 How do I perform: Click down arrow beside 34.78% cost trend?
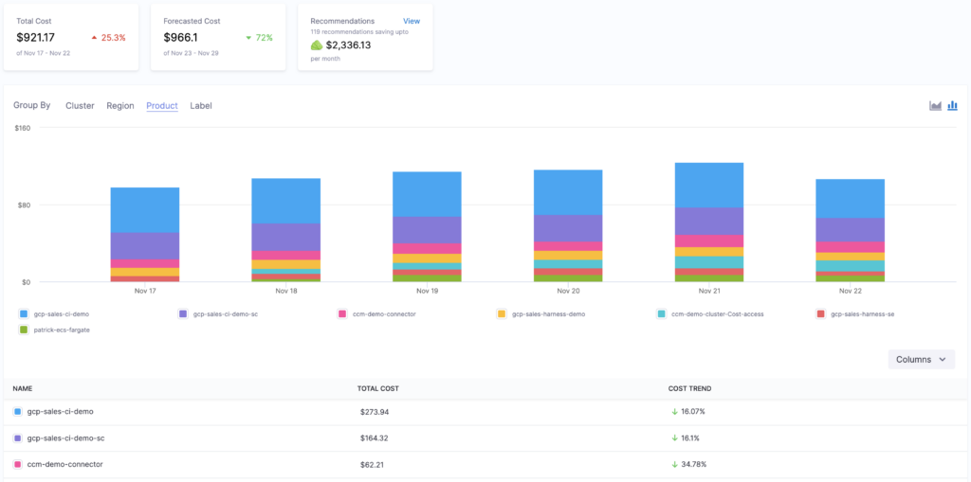pos(674,463)
